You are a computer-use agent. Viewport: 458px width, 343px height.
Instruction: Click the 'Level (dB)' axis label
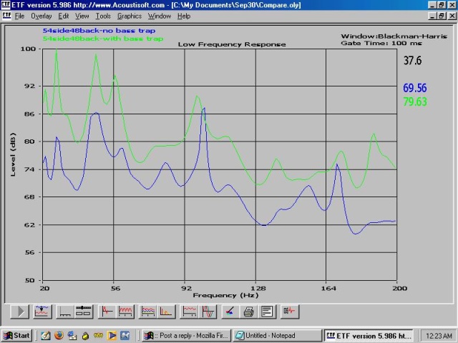(13, 154)
